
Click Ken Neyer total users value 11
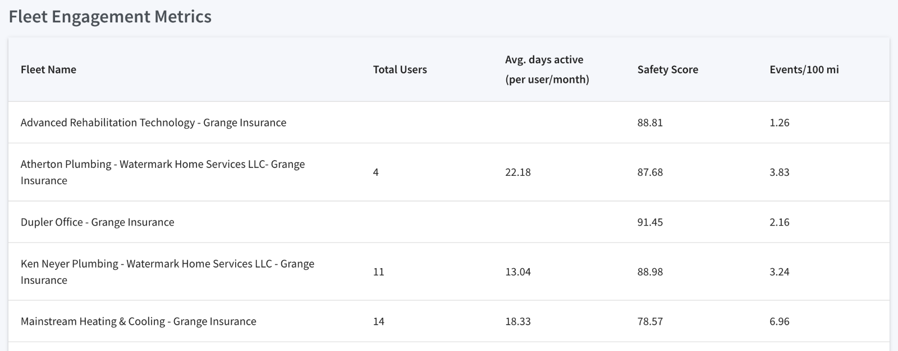coord(378,272)
